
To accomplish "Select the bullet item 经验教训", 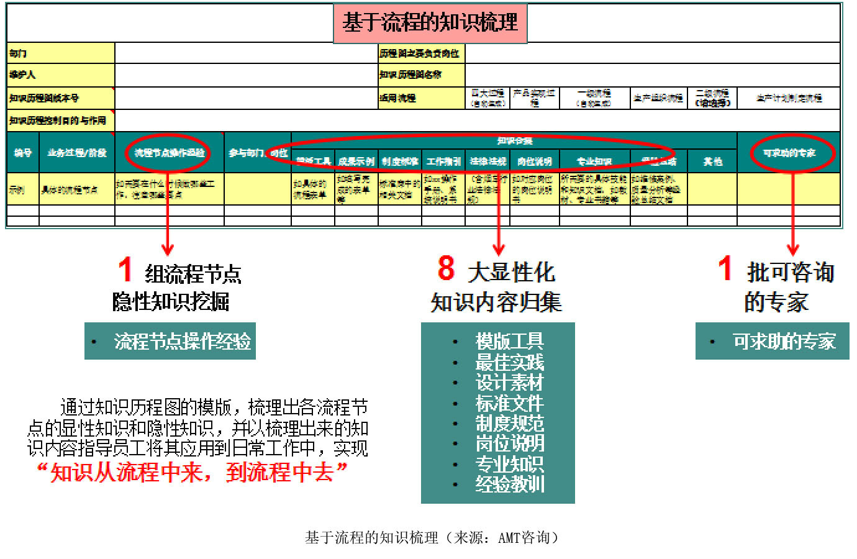I will point(509,483).
